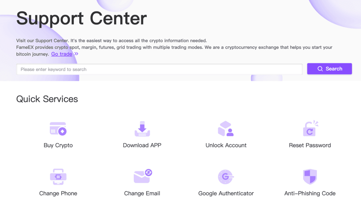Click the Buy Crypto wallet icon

(x=58, y=129)
